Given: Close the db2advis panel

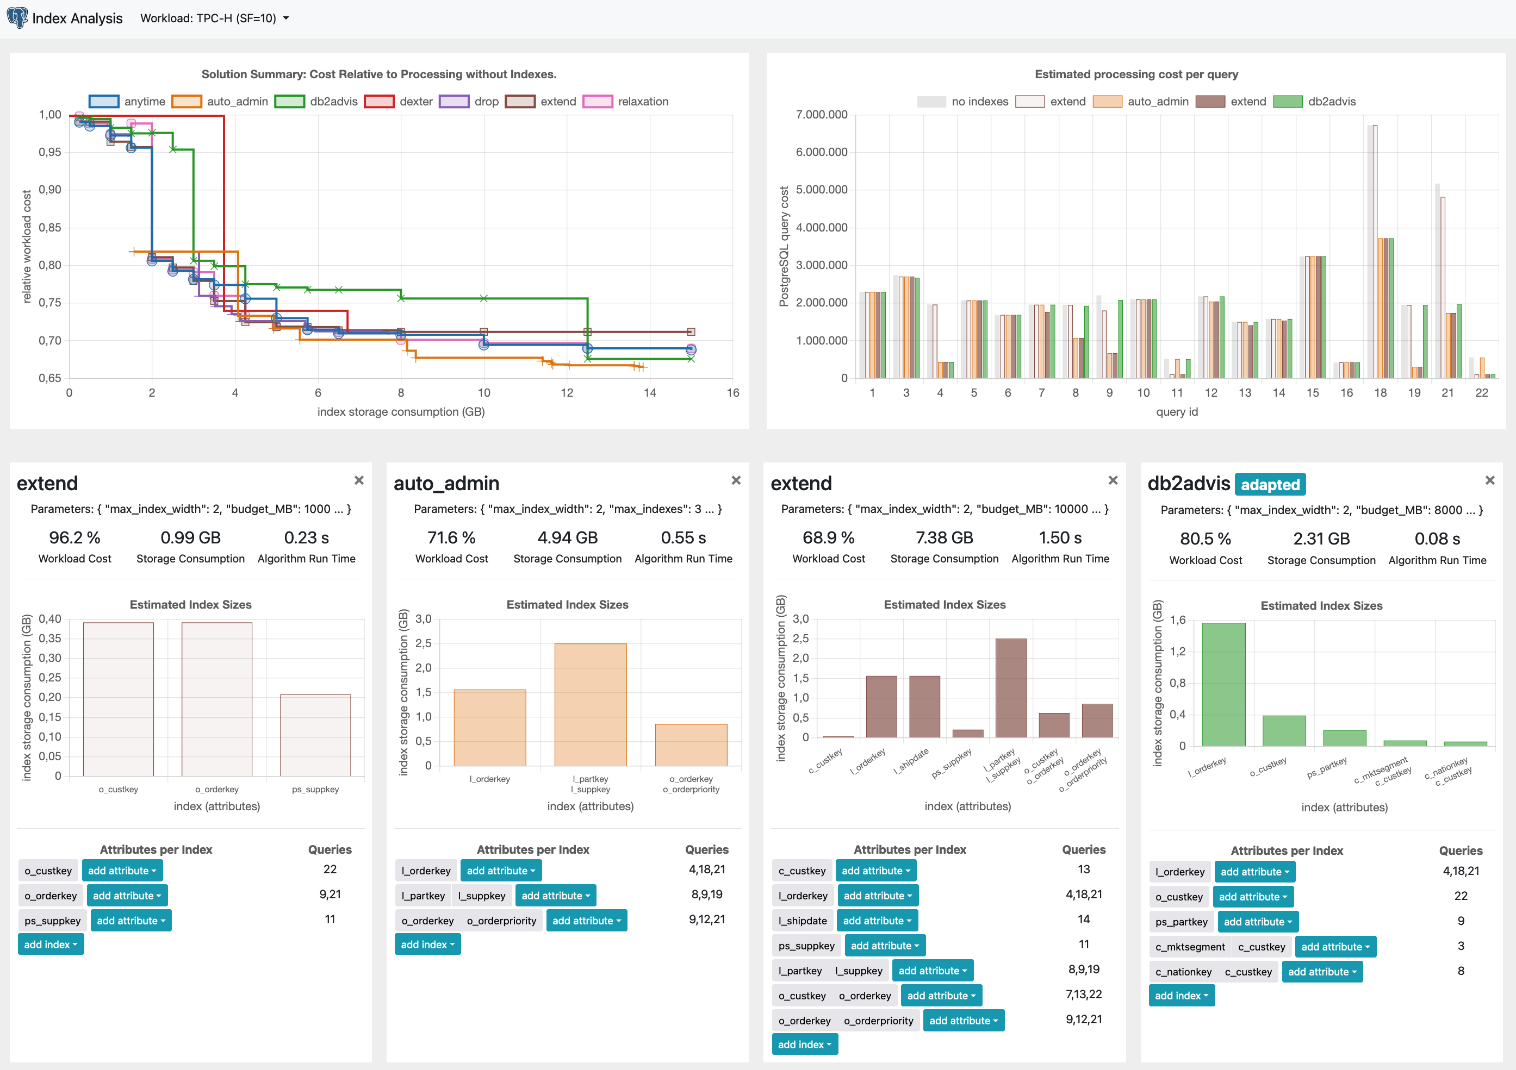Looking at the screenshot, I should (1489, 480).
